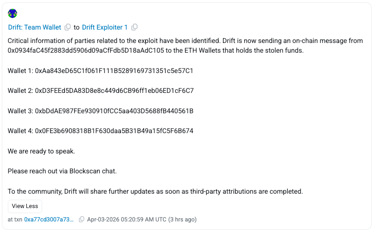This screenshot has height=233, width=374.
Task: Collapse the message with View Less
Action: [25, 206]
